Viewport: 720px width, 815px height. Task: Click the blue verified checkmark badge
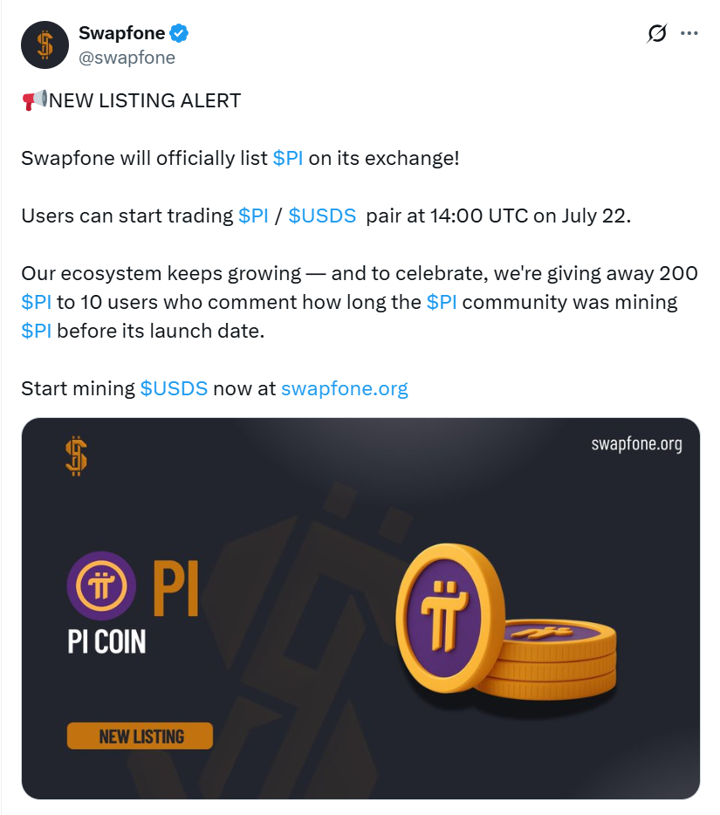(180, 34)
